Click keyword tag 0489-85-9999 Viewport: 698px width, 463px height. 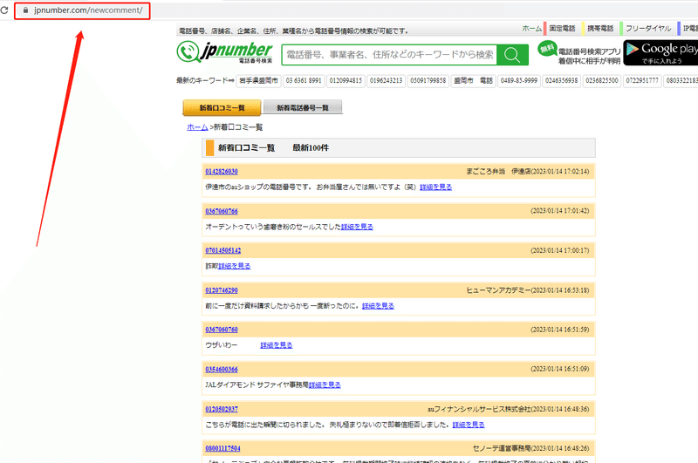(x=518, y=81)
